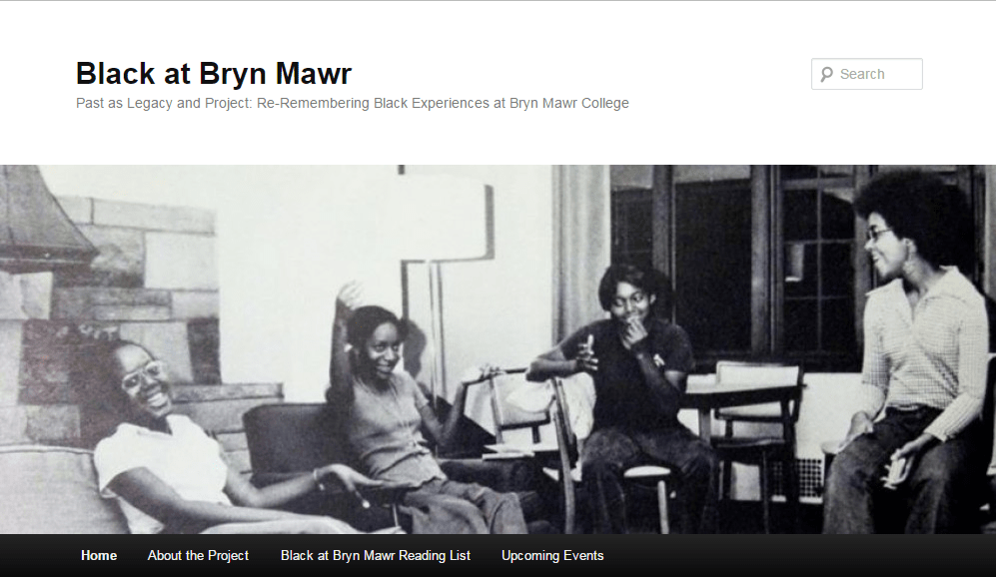
Task: Click the Past as Legacy and Project tagline
Action: [x=353, y=103]
